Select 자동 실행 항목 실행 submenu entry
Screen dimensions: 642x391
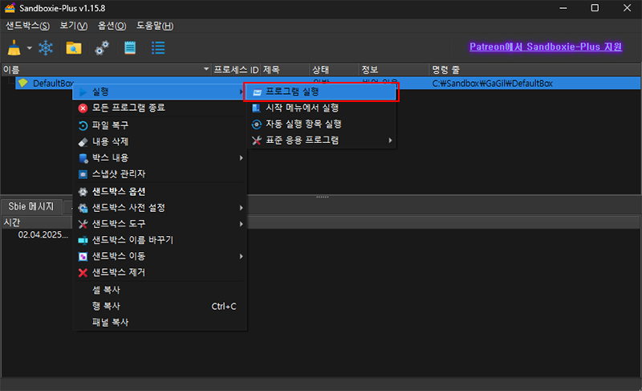[x=322, y=124]
